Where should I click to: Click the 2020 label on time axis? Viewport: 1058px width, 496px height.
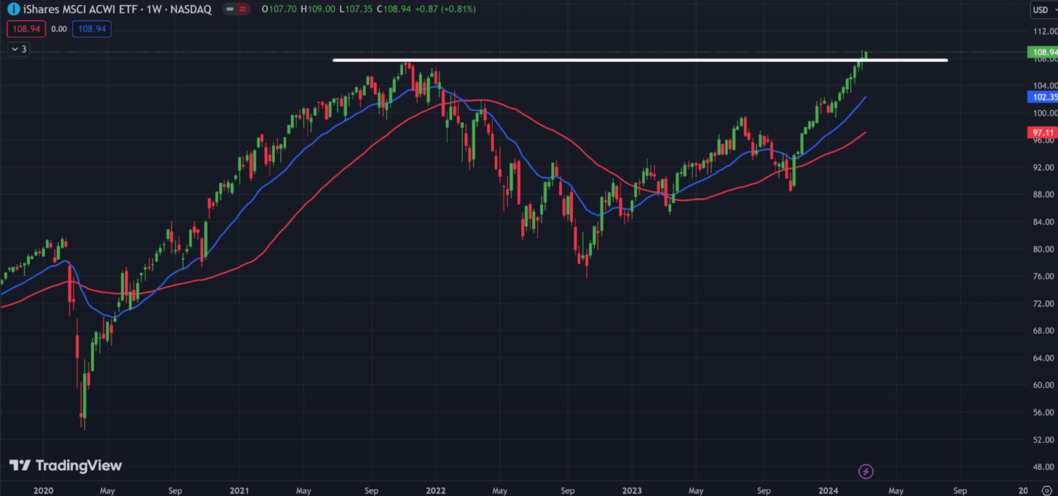pos(43,490)
